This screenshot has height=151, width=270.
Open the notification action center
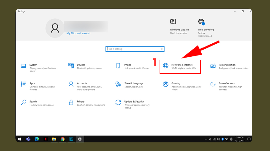249,139
